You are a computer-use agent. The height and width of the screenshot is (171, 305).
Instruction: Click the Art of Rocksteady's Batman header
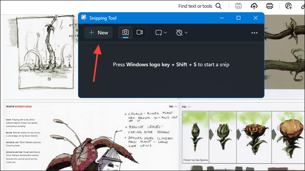(19, 107)
